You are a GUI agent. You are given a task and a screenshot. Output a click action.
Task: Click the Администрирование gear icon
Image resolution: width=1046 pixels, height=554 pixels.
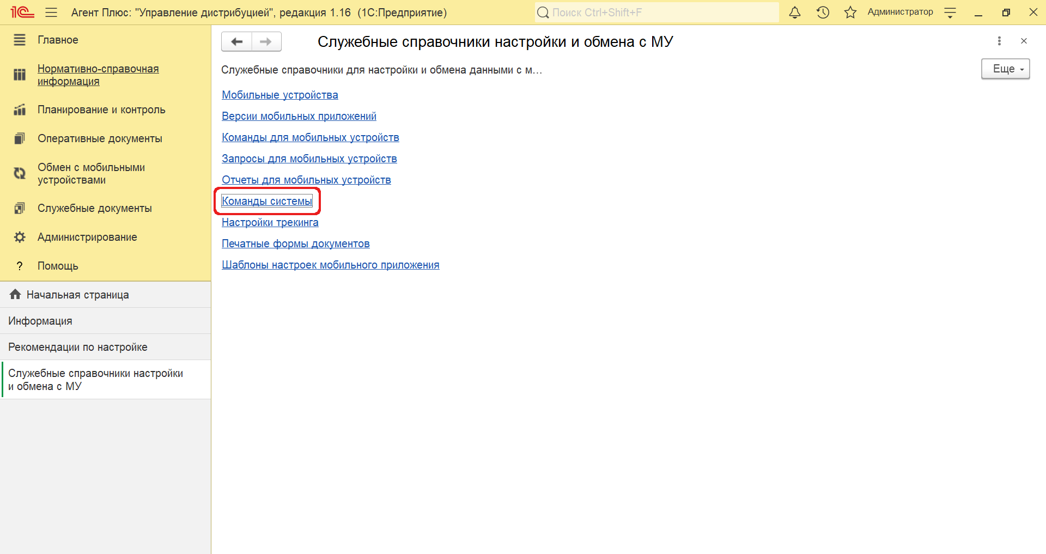[x=20, y=237]
